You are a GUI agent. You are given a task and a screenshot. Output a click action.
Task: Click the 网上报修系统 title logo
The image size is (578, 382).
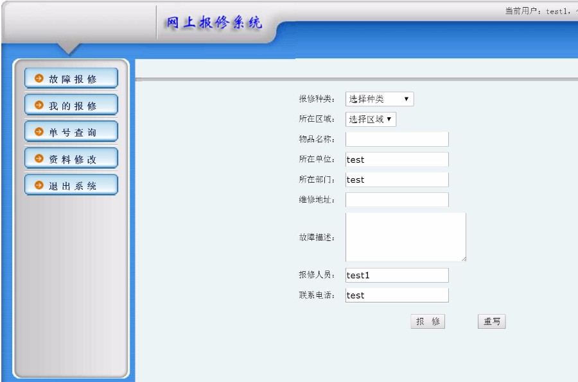tap(214, 23)
